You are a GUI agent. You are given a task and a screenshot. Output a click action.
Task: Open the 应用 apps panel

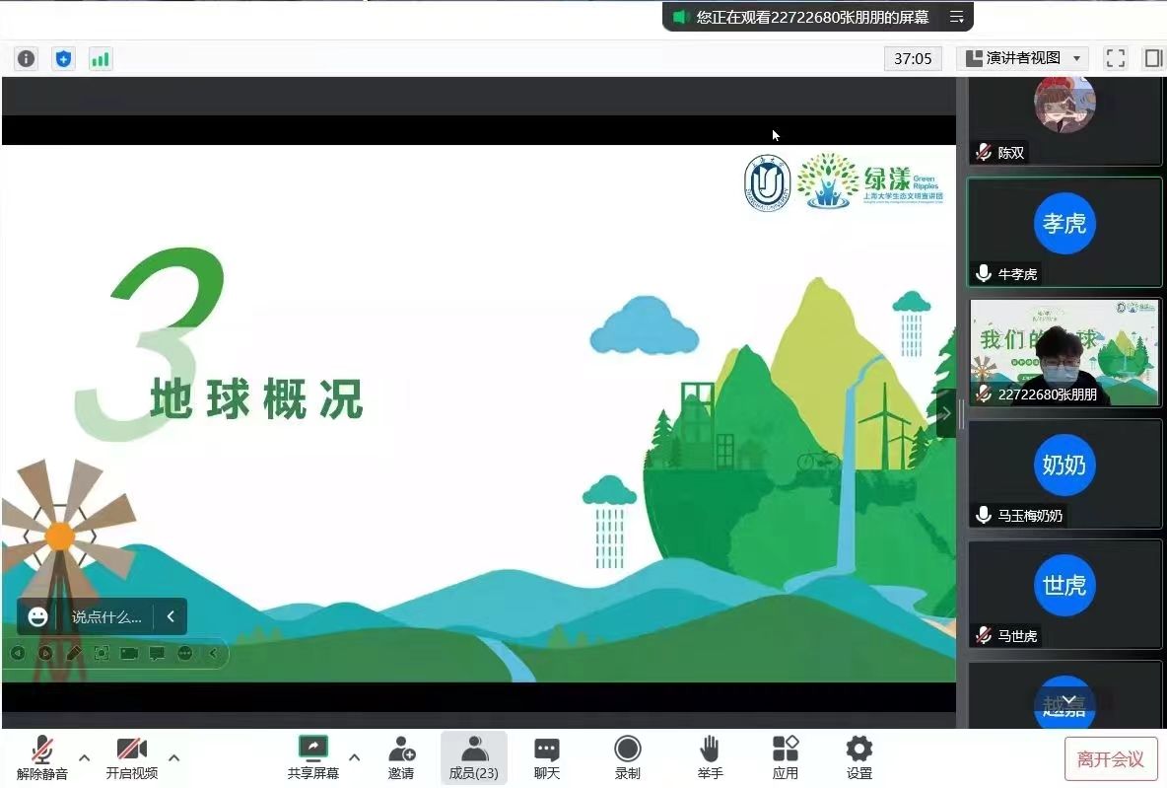click(785, 757)
